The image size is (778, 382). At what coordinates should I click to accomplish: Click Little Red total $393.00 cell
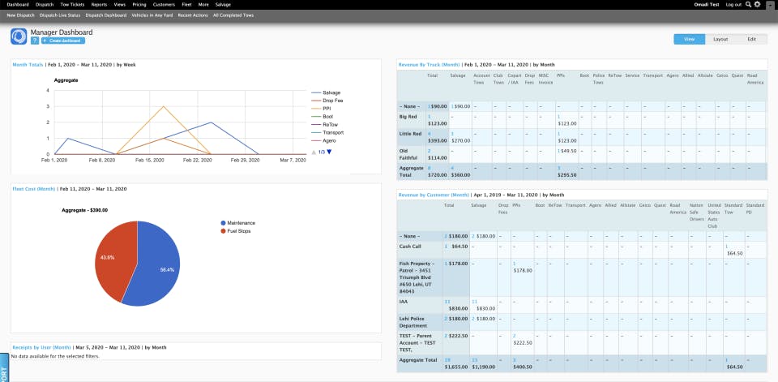click(437, 137)
